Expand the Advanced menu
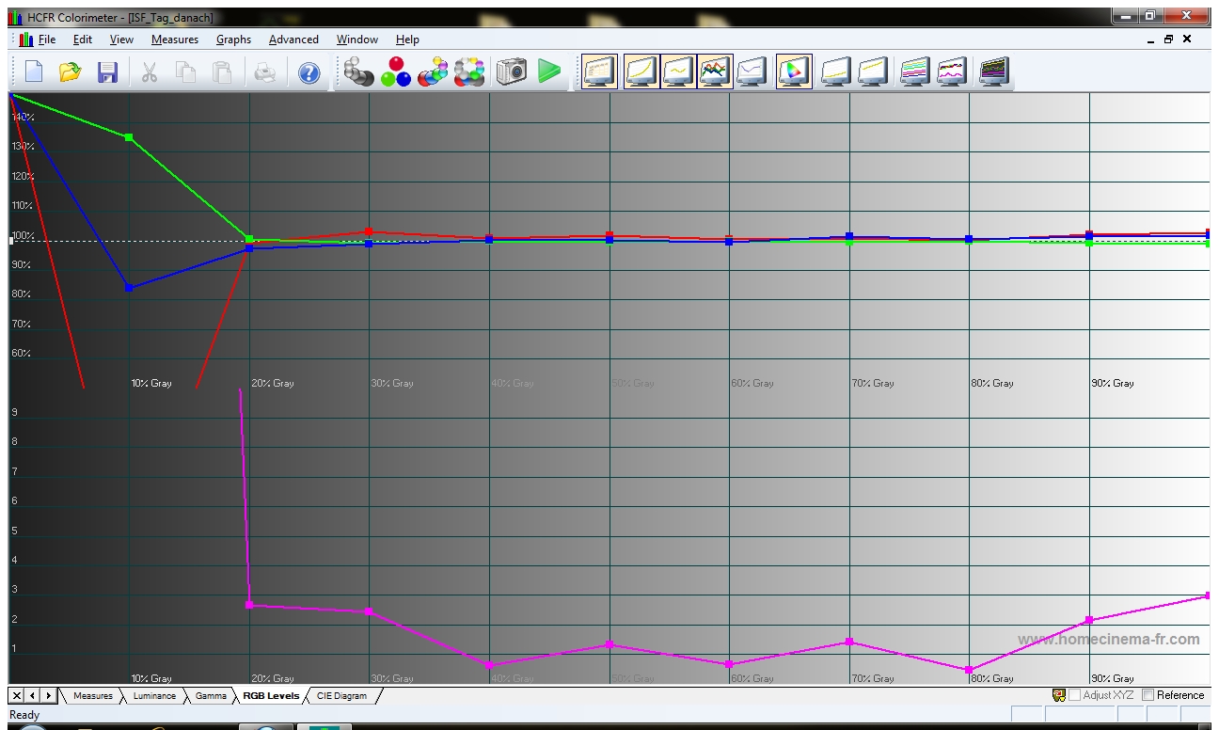The height and width of the screenshot is (730, 1219). 293,40
